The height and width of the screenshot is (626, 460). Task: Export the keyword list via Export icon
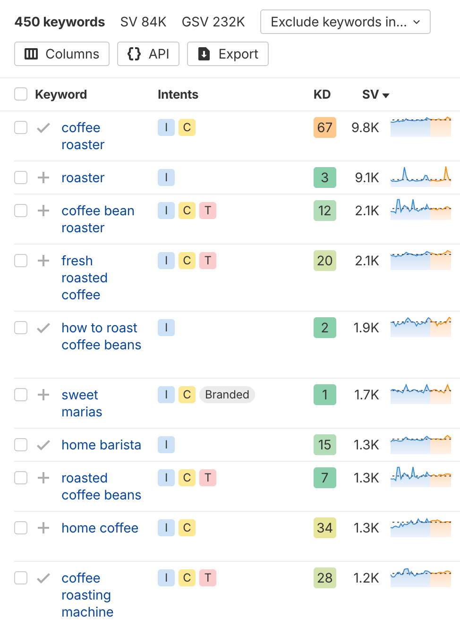203,54
